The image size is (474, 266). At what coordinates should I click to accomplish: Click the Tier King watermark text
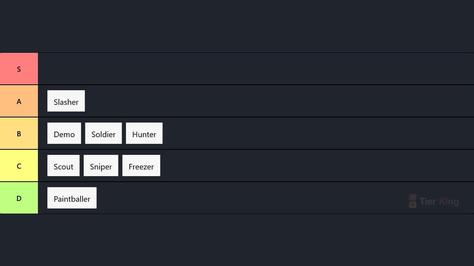tap(439, 201)
